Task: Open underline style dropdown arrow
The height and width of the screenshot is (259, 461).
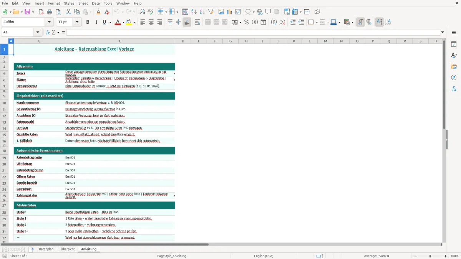Action: click(110, 22)
